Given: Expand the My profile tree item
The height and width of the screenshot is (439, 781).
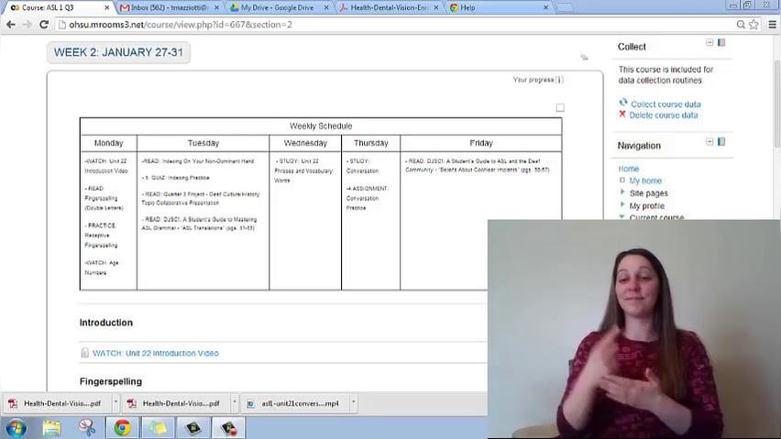Looking at the screenshot, I should pos(622,204).
